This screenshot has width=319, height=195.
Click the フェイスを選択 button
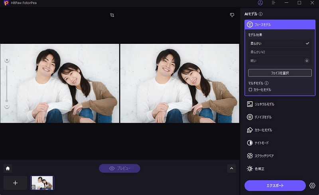tap(280, 73)
